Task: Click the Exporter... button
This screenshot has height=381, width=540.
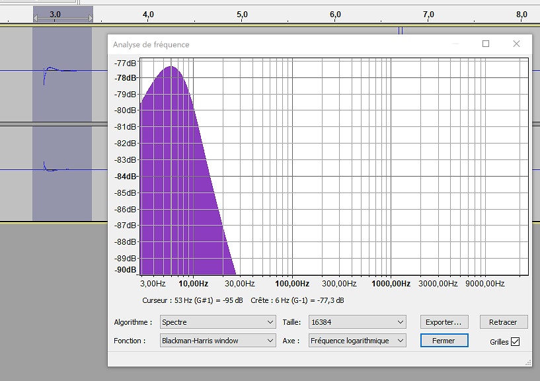Action: pyautogui.click(x=444, y=322)
